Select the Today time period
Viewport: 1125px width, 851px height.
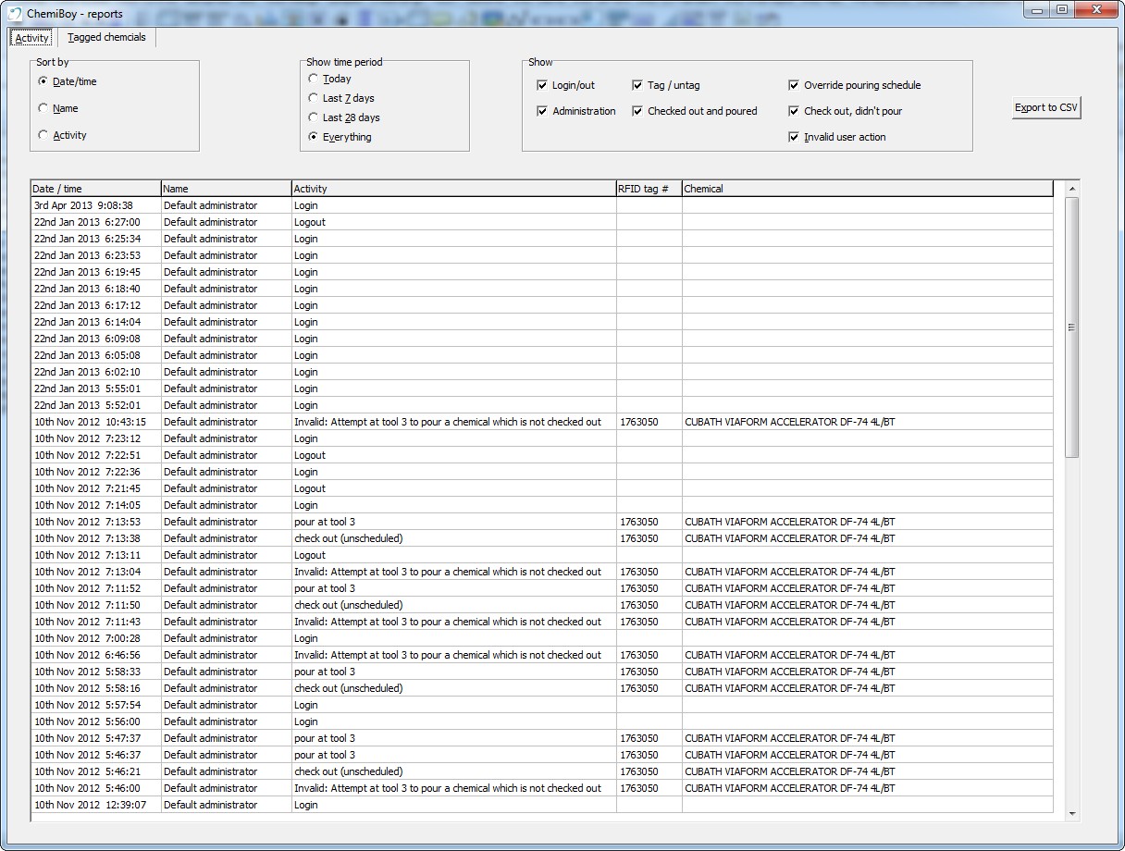pyautogui.click(x=315, y=80)
